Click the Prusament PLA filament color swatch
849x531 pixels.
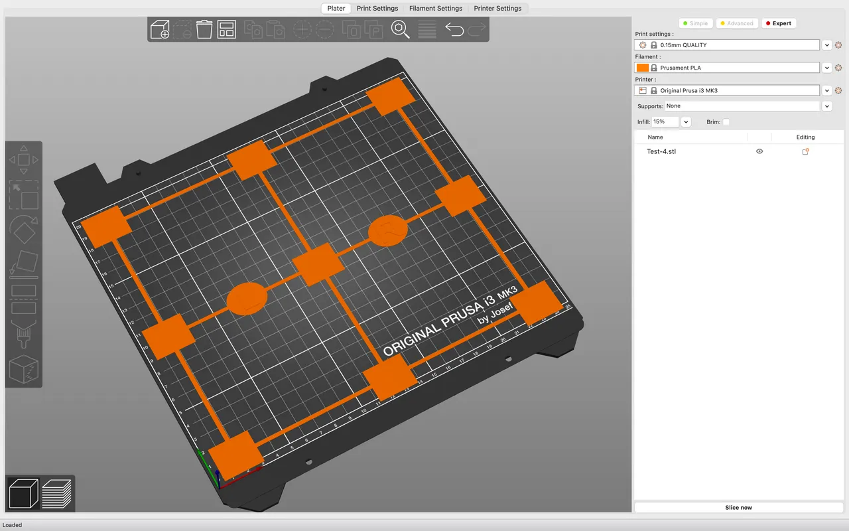coord(643,67)
